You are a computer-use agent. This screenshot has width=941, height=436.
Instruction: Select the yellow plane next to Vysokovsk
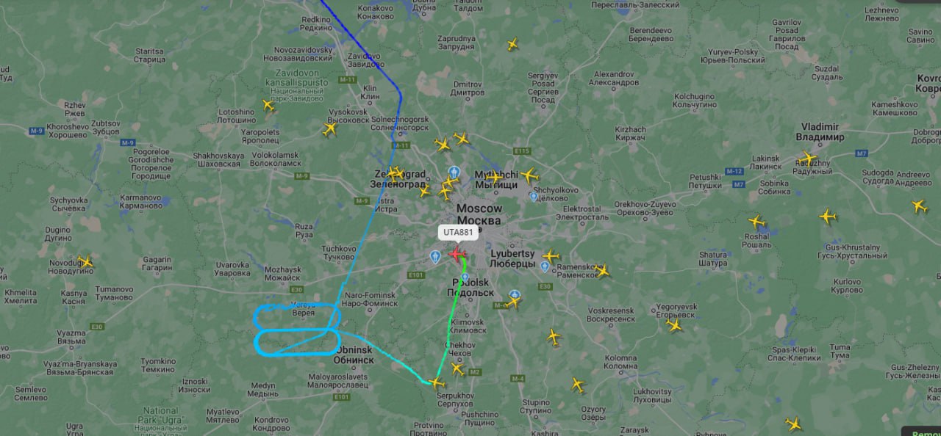tap(329, 129)
